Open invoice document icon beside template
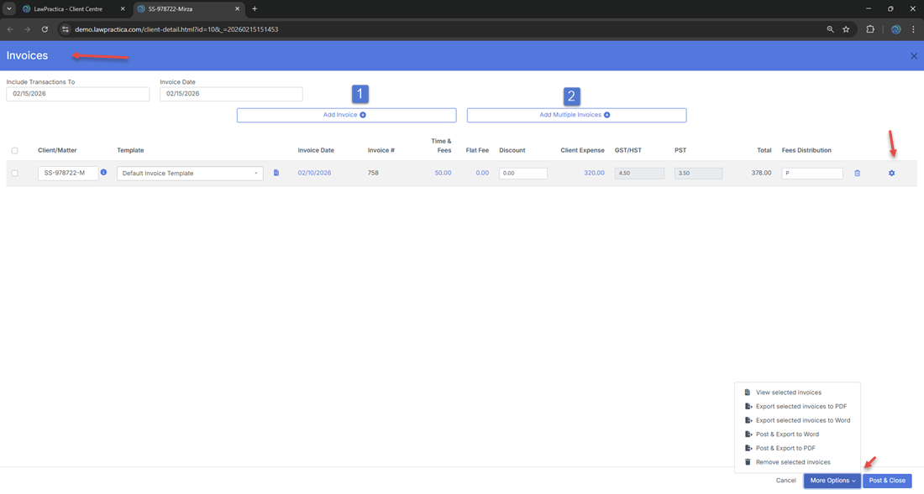Screen dimensions: 924x494 pyautogui.click(x=276, y=173)
